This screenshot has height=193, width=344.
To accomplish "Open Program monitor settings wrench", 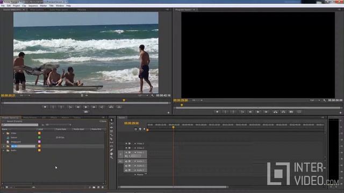I will [x=325, y=100].
